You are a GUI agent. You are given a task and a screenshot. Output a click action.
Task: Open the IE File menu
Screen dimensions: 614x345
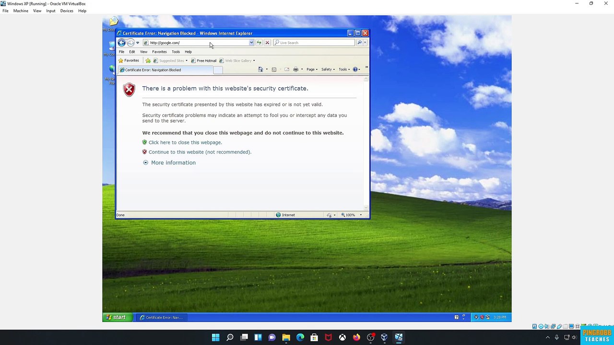click(x=122, y=52)
